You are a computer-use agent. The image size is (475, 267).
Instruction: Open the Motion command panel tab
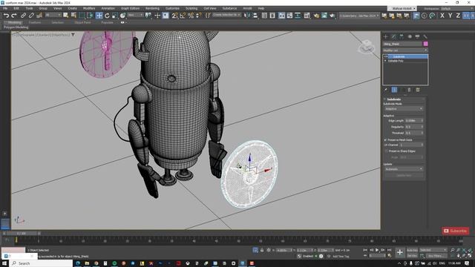coord(410,36)
